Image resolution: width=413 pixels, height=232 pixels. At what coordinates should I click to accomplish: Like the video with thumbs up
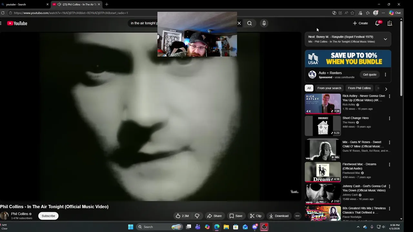pyautogui.click(x=182, y=216)
